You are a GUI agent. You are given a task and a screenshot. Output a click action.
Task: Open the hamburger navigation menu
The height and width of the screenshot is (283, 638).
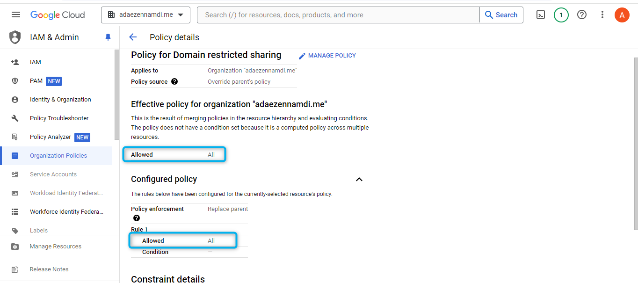pos(16,15)
